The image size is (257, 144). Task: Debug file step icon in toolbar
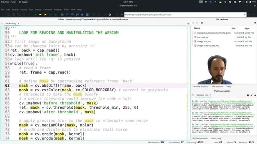[x=62, y=14]
